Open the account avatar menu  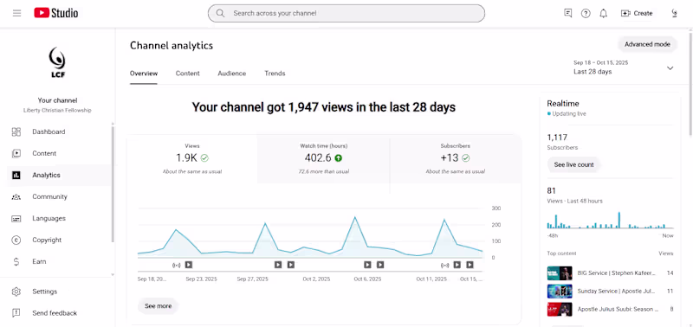(x=675, y=13)
